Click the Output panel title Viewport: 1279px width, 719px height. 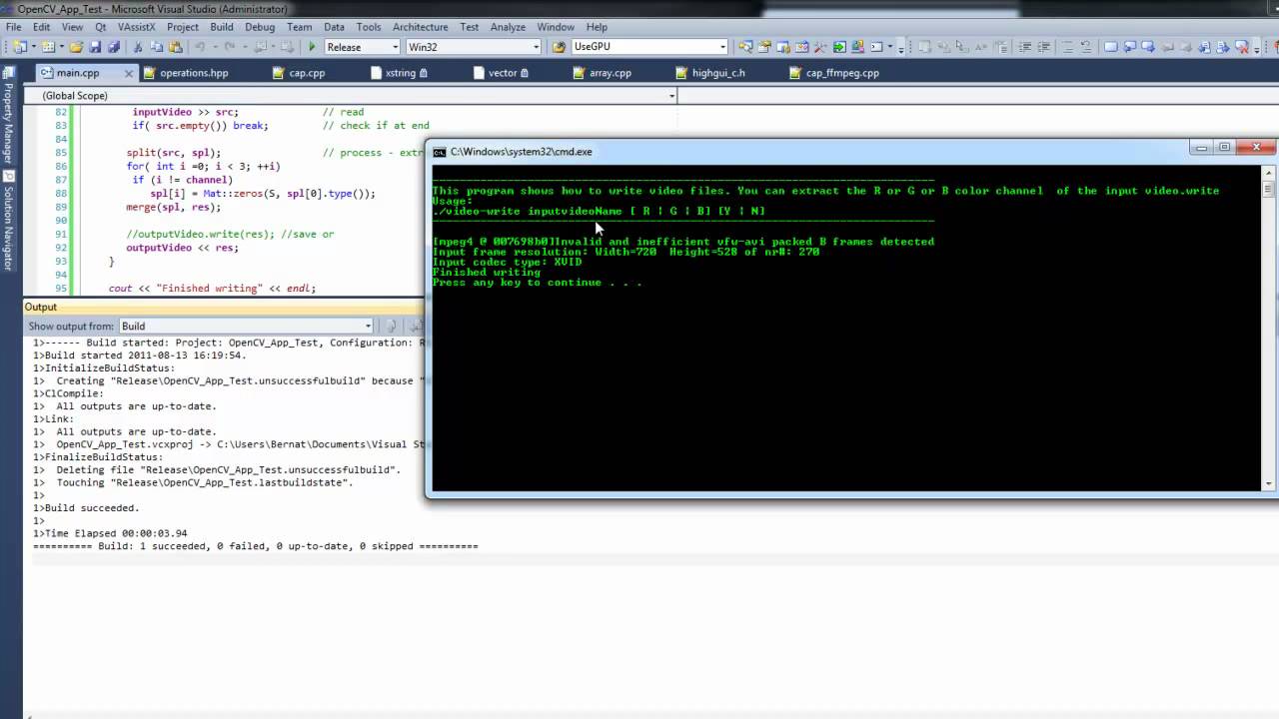41,307
